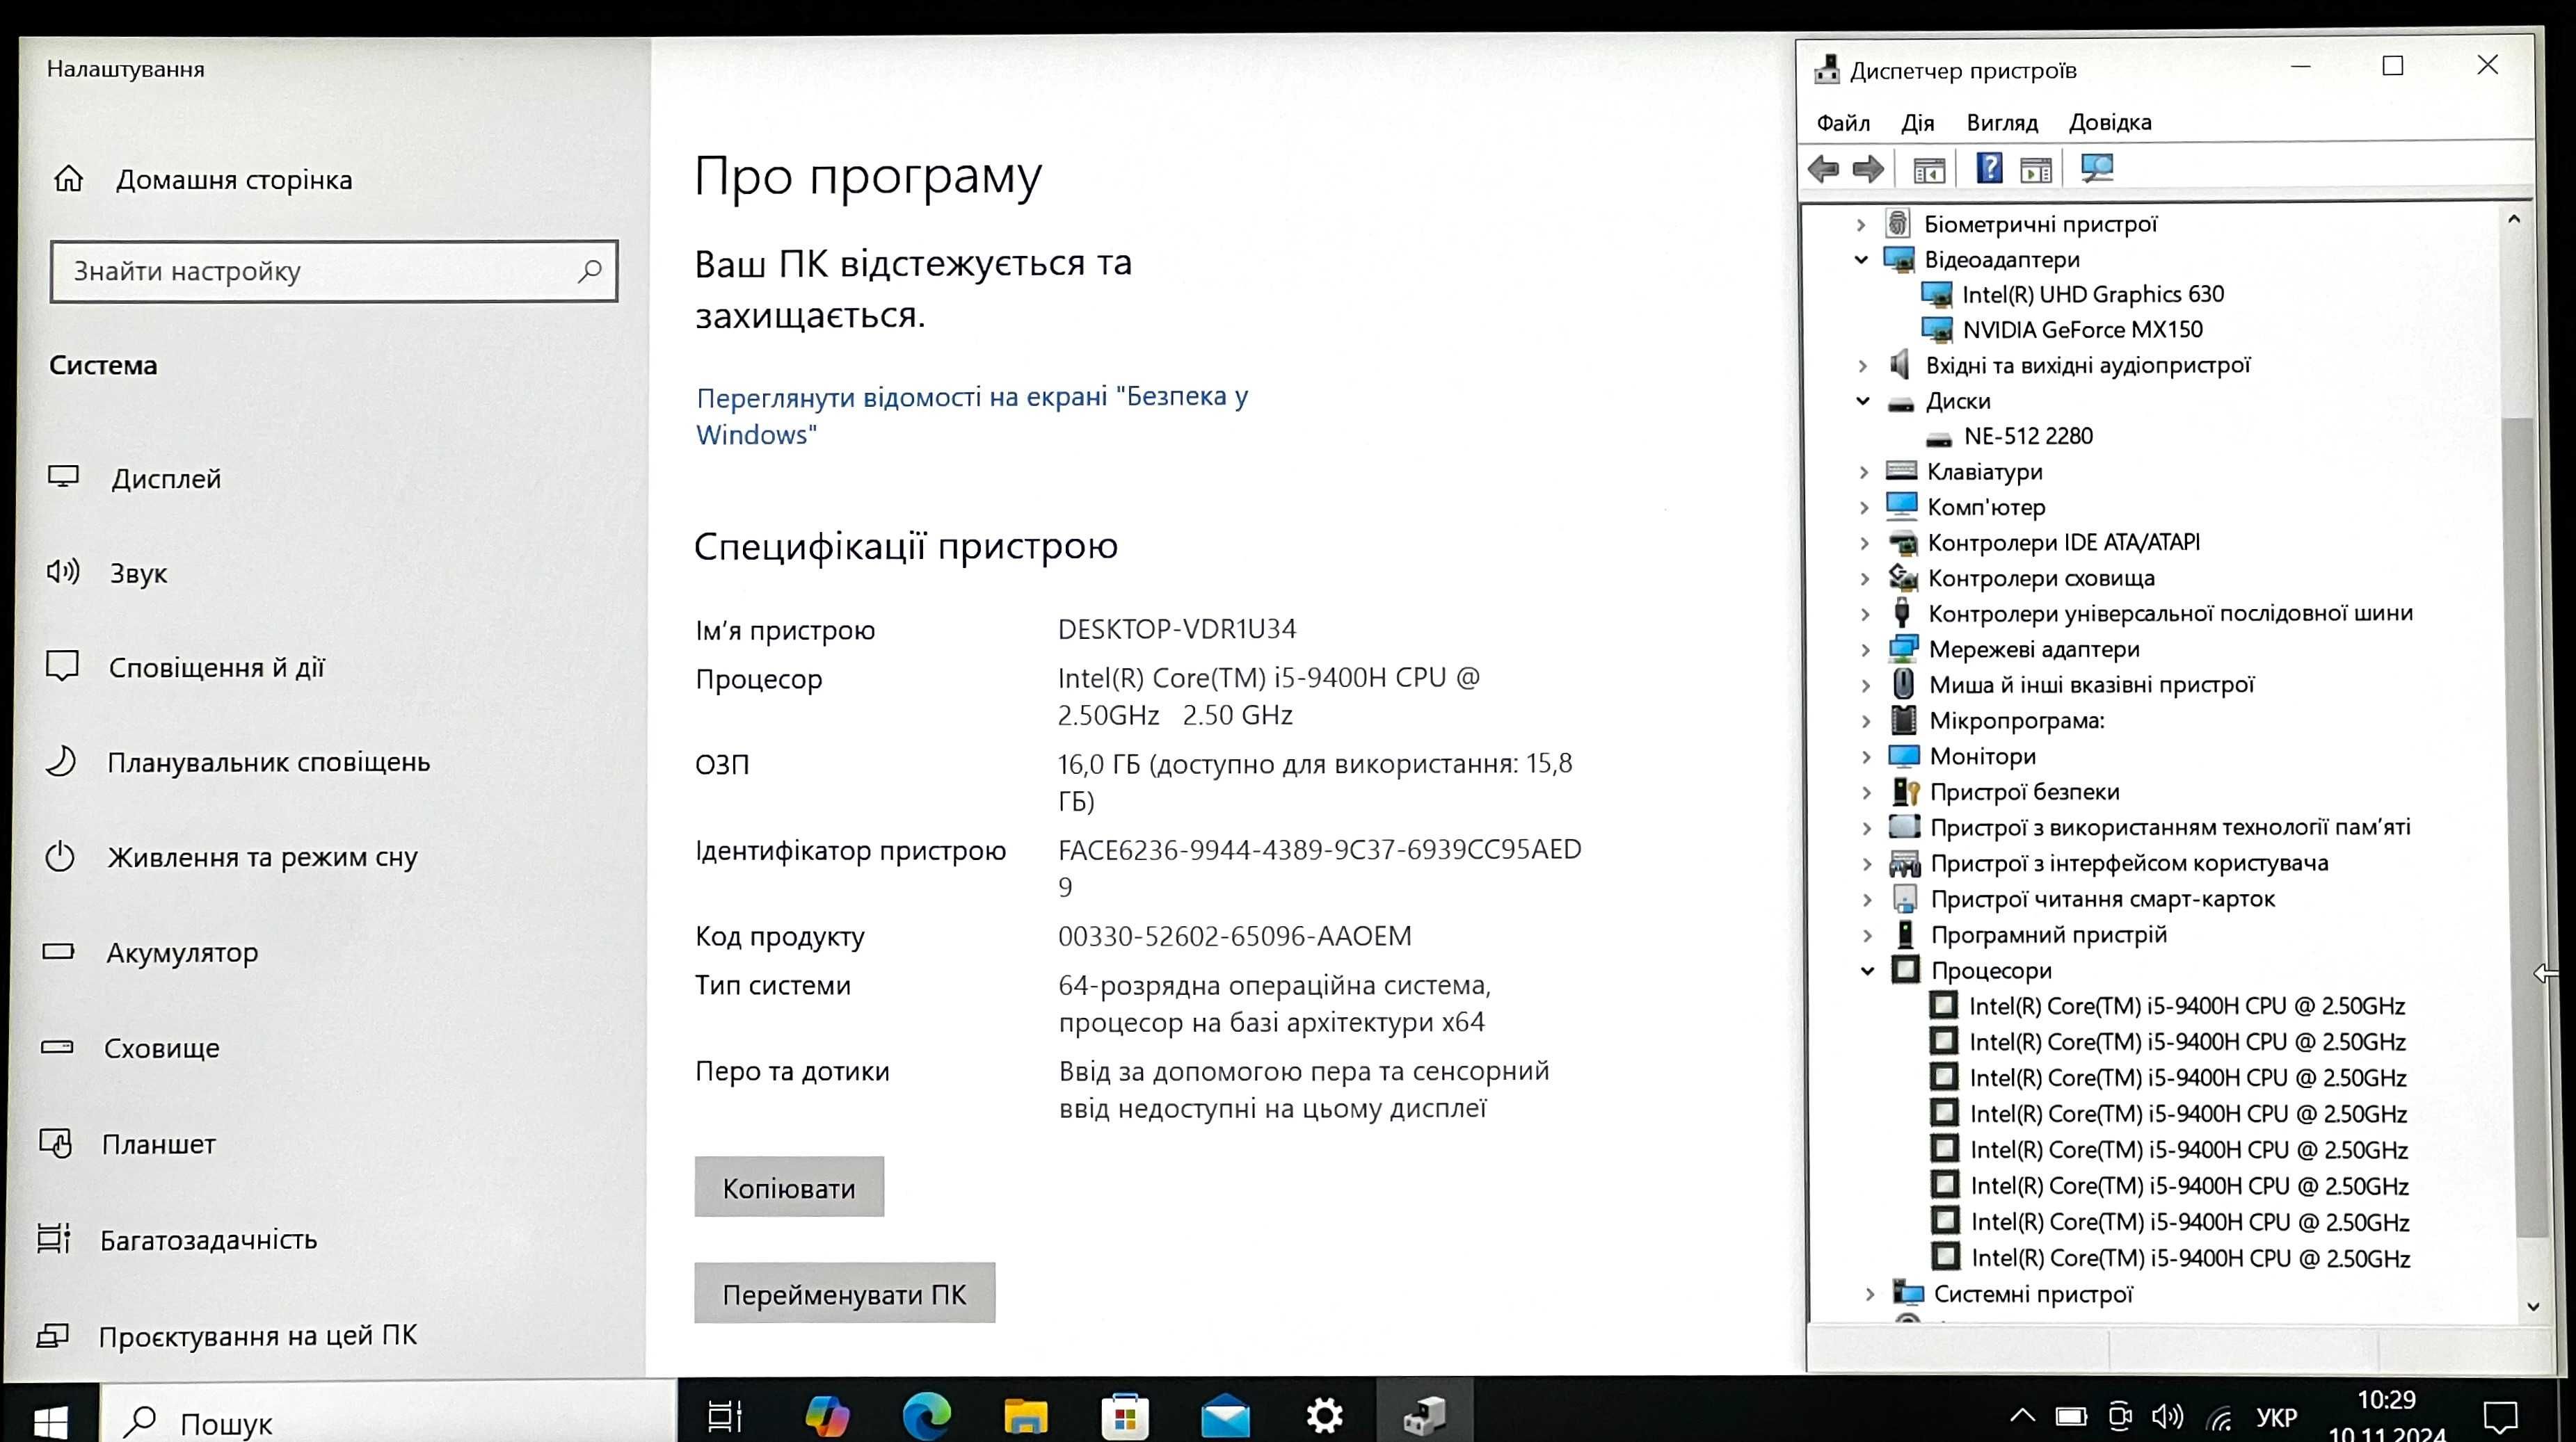Expand Монітори node
The width and height of the screenshot is (2576, 1442).
[x=1866, y=756]
